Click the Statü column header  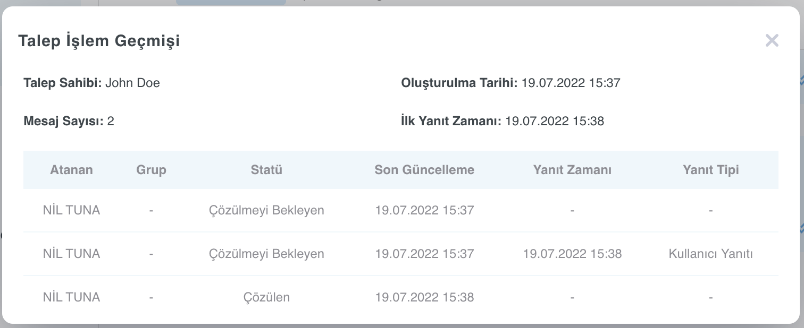266,170
